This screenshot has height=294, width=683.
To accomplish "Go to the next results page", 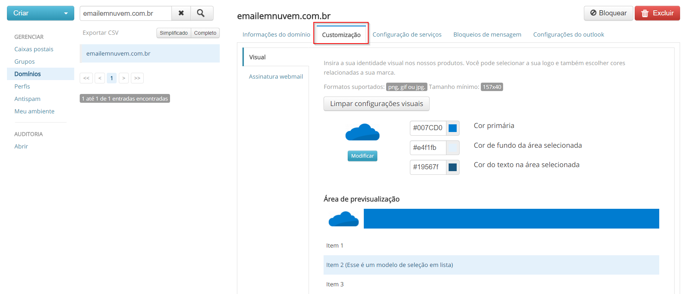I will [124, 78].
